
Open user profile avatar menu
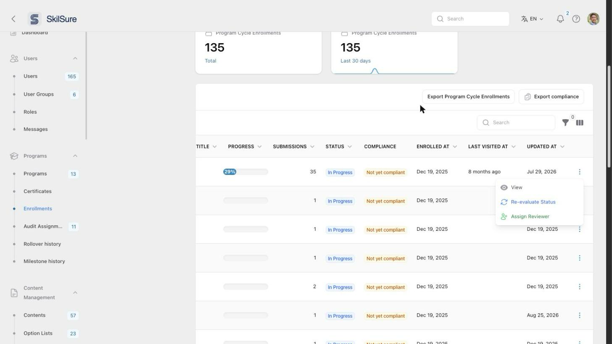tap(593, 19)
